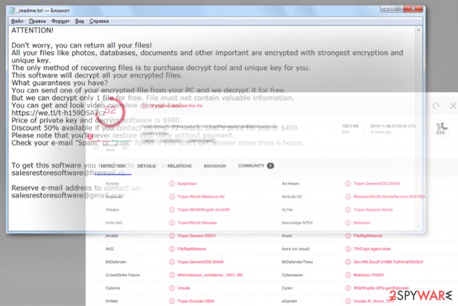Click the alert icon in the Avira row

(x=348, y=249)
